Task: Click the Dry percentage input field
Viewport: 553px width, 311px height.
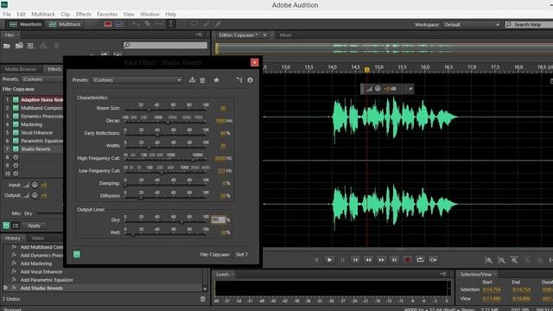Action: point(218,219)
